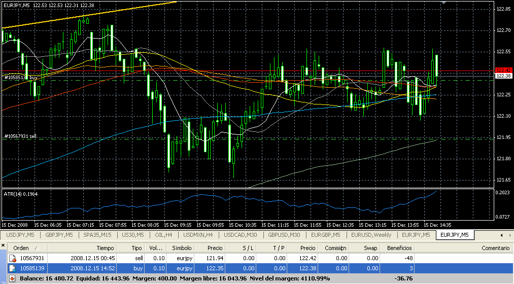Image resolution: width=514 pixels, height=284 pixels.
Task: Open the SPA35,M15 chart tab
Action: coord(97,235)
